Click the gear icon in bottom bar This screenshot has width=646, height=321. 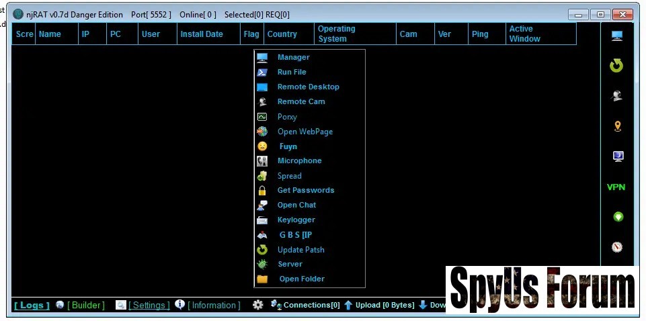tap(257, 305)
